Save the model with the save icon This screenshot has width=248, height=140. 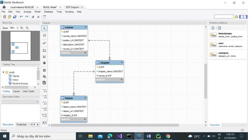15,17
